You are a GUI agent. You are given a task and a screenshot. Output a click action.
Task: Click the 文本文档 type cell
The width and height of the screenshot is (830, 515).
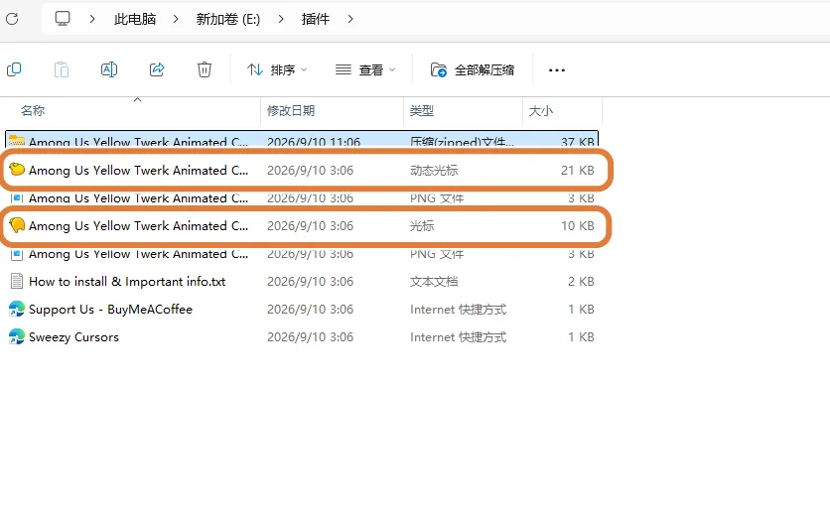434,282
